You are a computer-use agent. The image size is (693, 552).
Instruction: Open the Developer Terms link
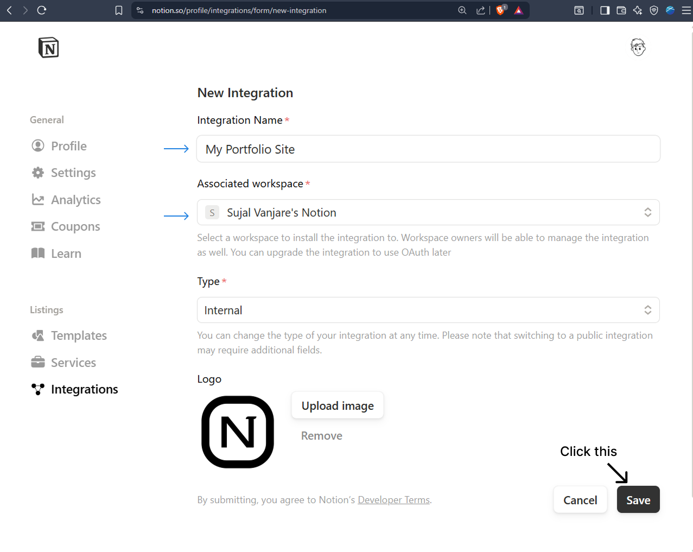click(x=393, y=500)
